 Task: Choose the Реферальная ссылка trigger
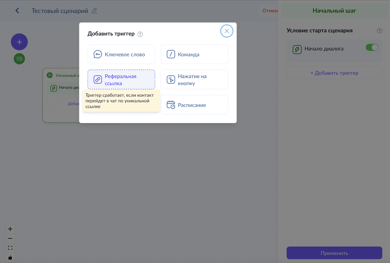coord(121,80)
